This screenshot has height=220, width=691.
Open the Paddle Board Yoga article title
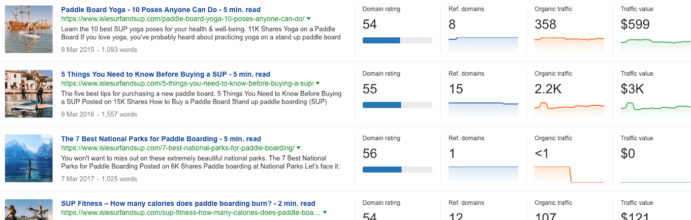[x=160, y=10]
